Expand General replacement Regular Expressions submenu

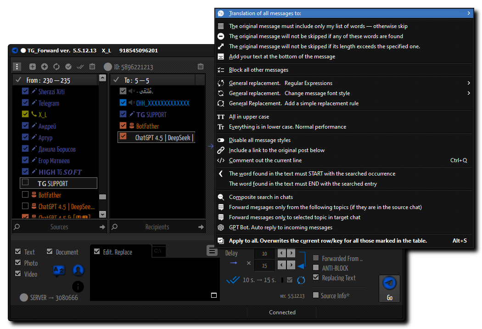[344, 83]
